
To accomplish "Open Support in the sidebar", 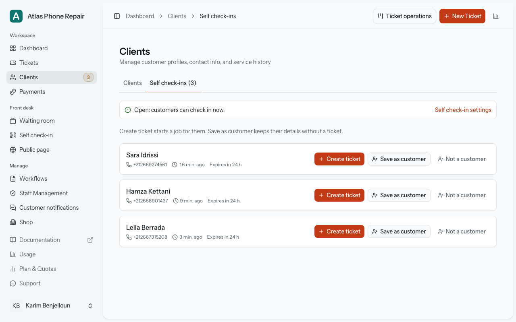I will 52,283.
